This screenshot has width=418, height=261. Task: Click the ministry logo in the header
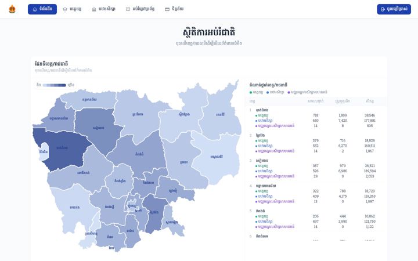(x=12, y=9)
